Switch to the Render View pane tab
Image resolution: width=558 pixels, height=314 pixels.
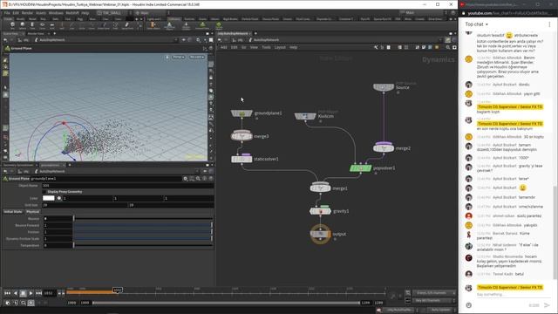point(36,34)
